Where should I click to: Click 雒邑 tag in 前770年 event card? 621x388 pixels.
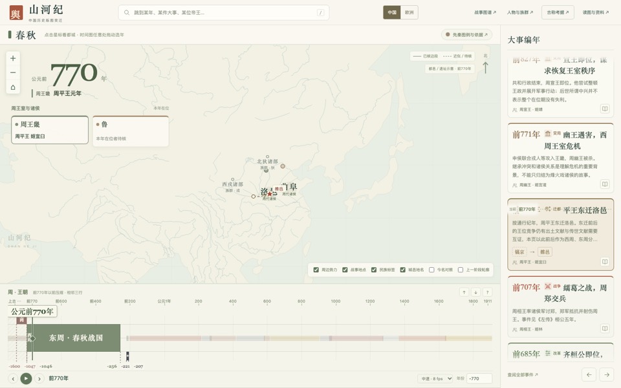pyautogui.click(x=545, y=252)
